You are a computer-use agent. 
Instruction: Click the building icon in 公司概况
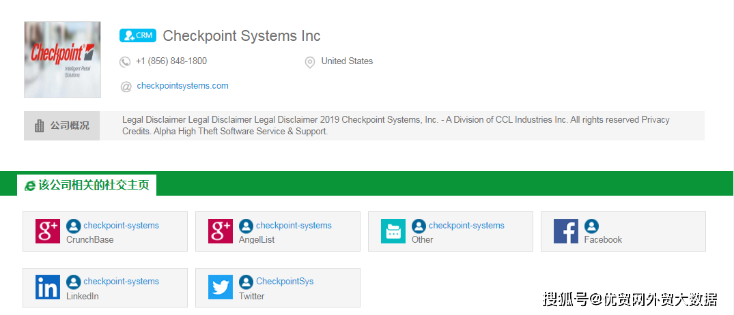pyautogui.click(x=40, y=125)
